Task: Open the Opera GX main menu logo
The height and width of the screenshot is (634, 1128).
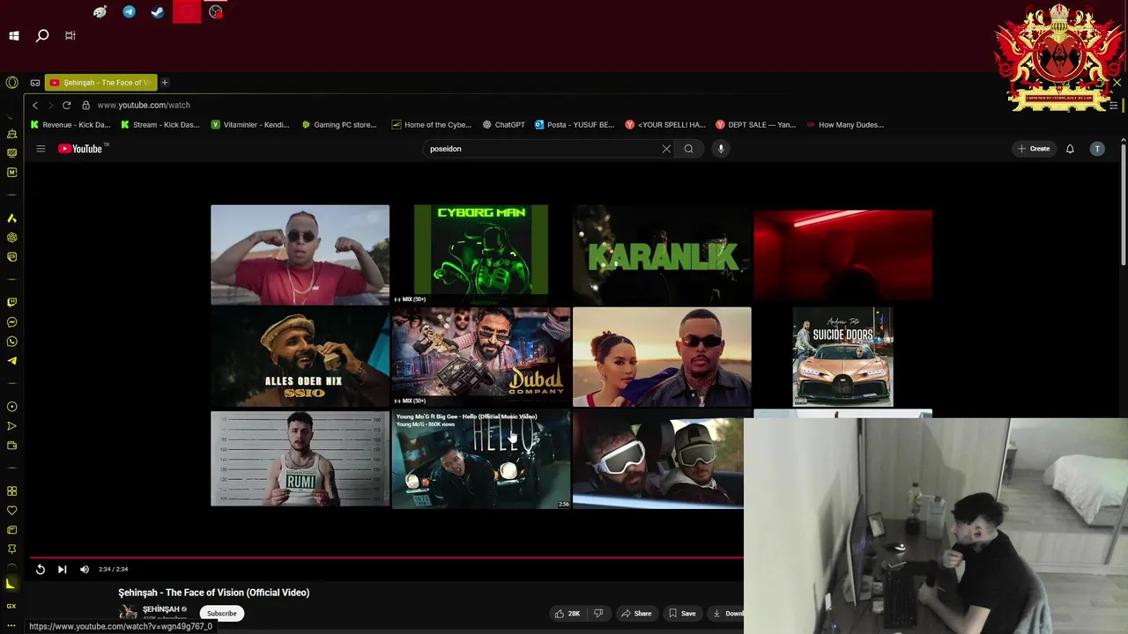Action: 11,82
